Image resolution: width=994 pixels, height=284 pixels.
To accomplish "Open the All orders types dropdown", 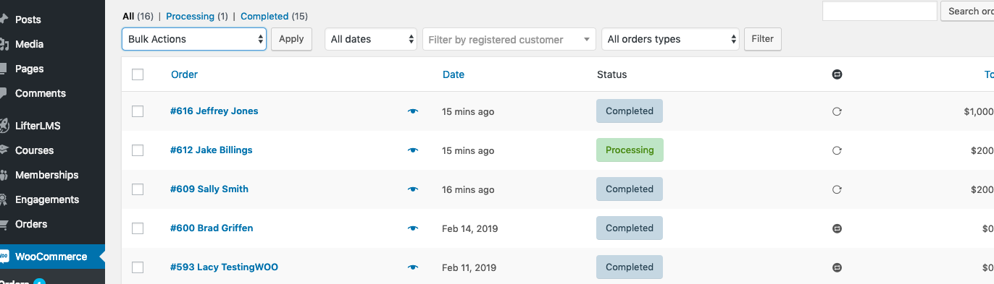I will [x=670, y=39].
